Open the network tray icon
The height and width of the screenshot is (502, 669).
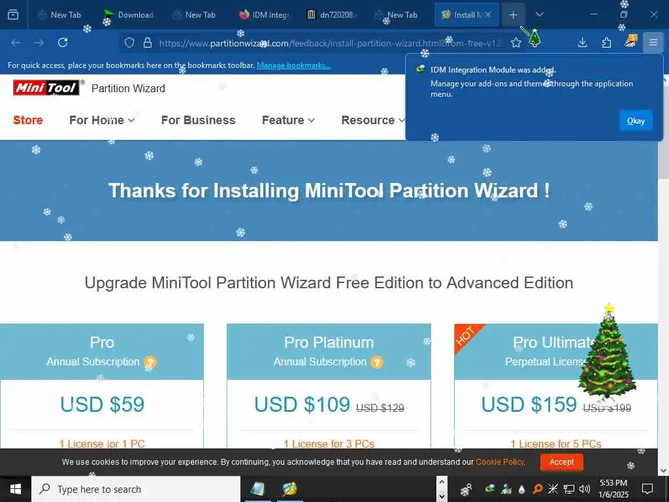569,489
